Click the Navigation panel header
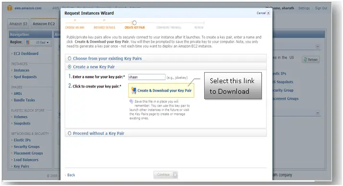Screen dimensions: 343x186 point(31,35)
